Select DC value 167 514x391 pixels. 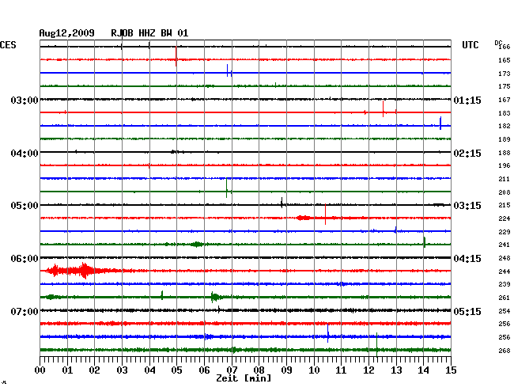click(x=505, y=100)
